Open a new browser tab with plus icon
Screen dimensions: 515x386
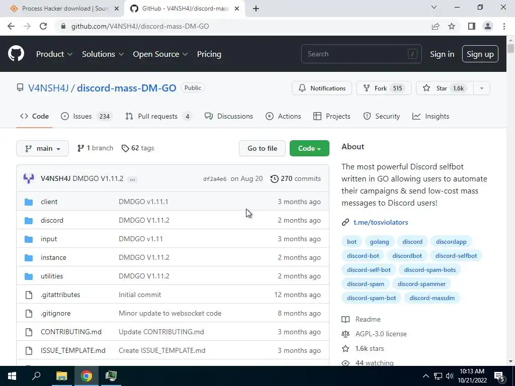pos(256,9)
